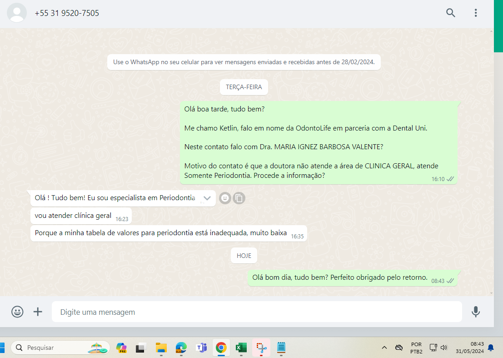Open Excel from the taskbar
Screen dimensions: 503x358
pos(241,348)
